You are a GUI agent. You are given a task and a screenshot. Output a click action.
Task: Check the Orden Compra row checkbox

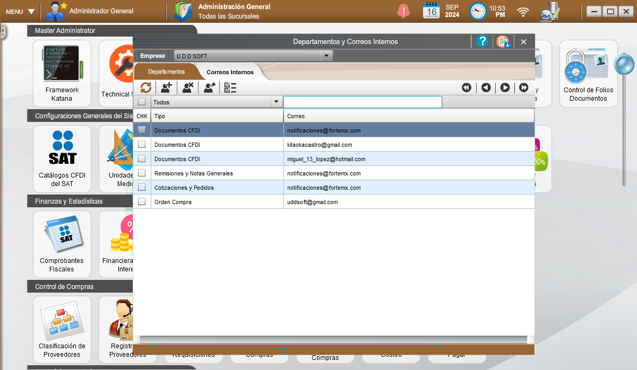(x=142, y=201)
